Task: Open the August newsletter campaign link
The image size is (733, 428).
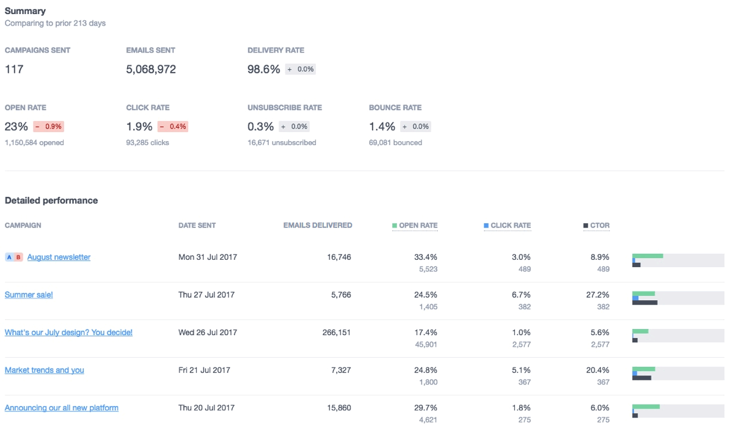Action: coord(59,257)
